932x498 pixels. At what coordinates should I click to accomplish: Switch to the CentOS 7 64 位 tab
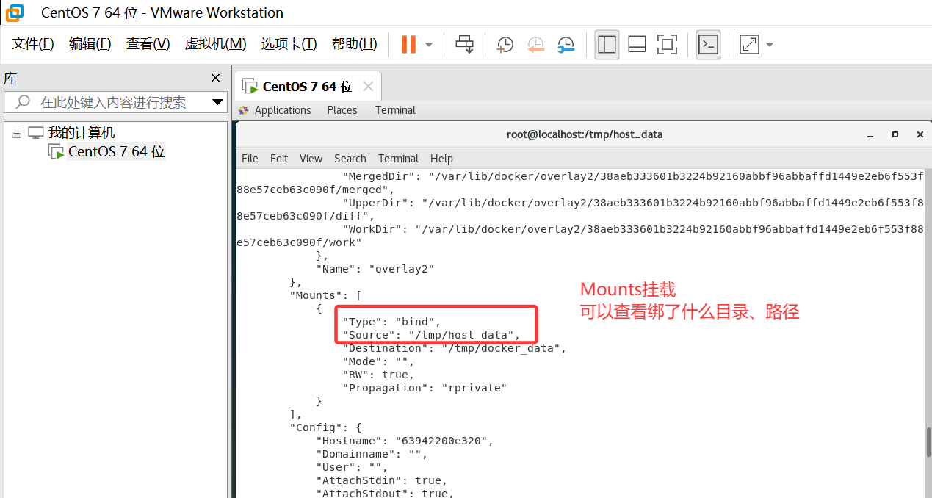pos(307,87)
